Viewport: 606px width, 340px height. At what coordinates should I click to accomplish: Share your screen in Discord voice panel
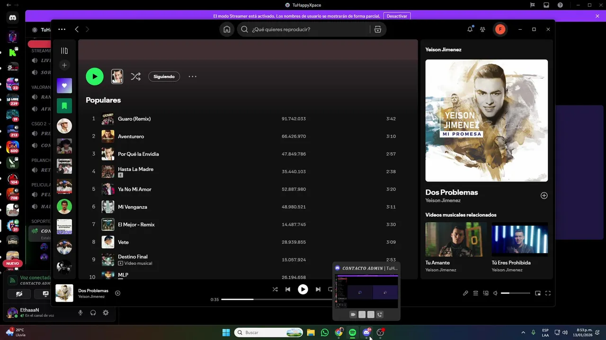pos(46,294)
